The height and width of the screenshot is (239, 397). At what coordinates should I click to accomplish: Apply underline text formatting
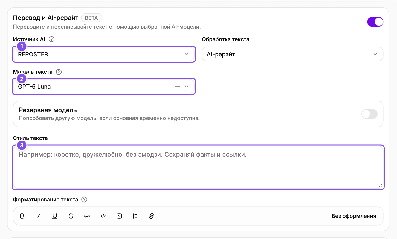coord(55,216)
